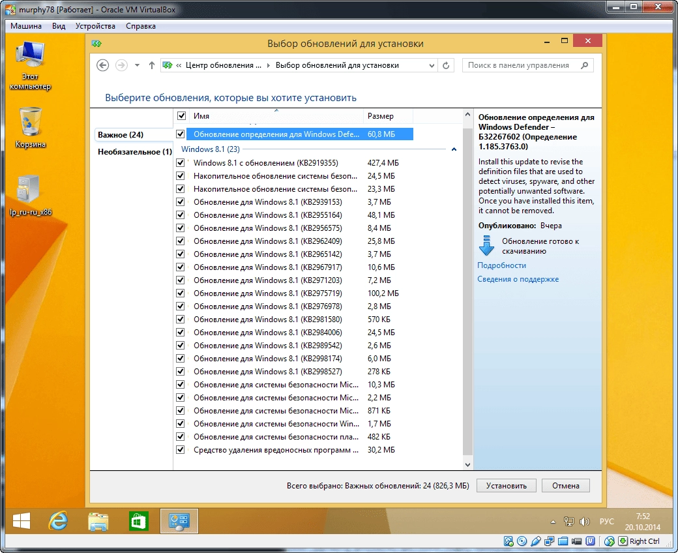
Task: Collapse the Windows 8.1 (23) group
Action: point(454,149)
